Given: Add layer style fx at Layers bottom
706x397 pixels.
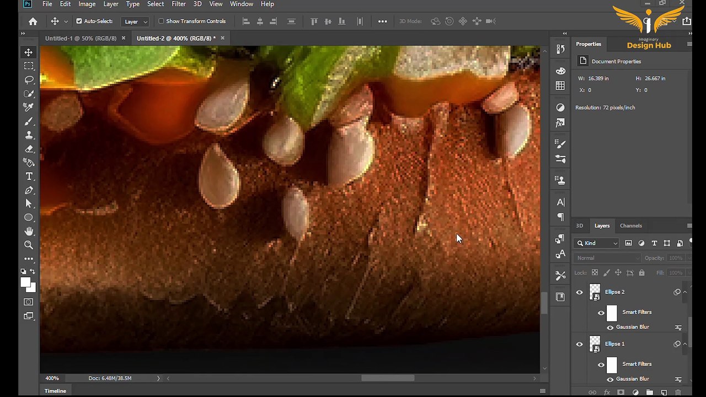Looking at the screenshot, I should tap(607, 393).
